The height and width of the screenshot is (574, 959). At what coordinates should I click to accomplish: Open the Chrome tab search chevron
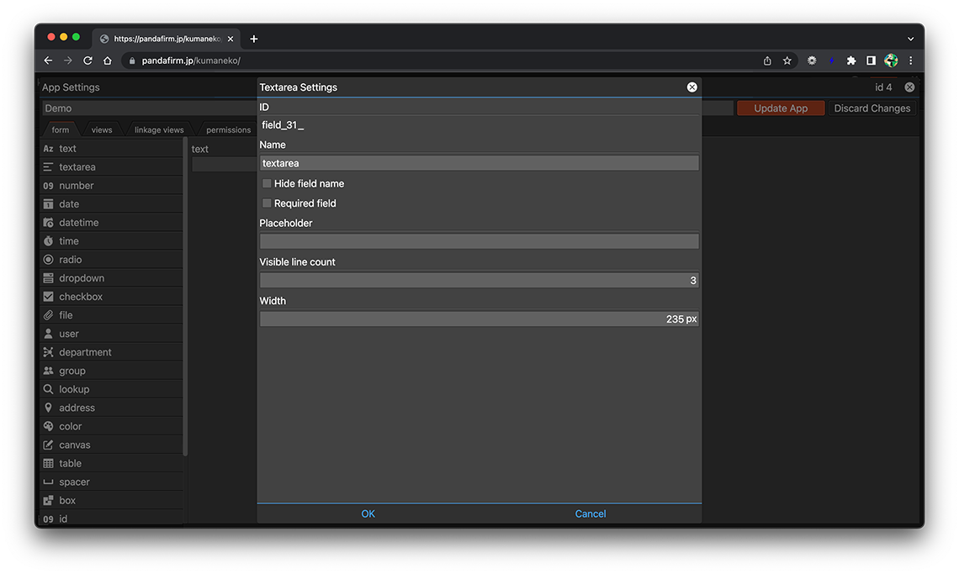click(910, 39)
